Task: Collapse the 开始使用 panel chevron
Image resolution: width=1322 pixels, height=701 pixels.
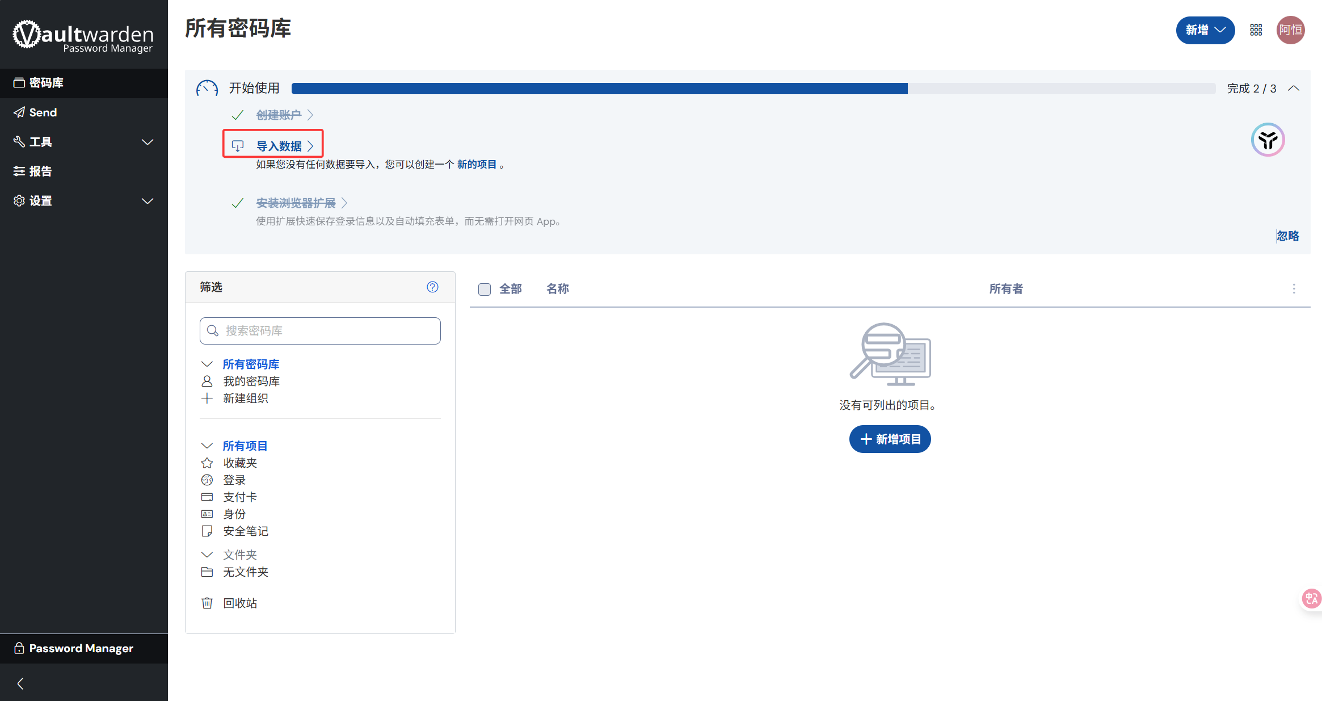Action: 1294,89
